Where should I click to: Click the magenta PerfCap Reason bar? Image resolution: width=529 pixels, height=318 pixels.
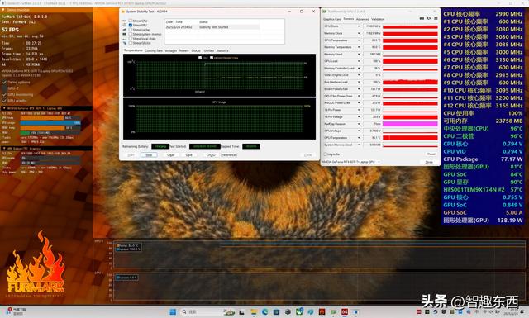click(x=410, y=124)
